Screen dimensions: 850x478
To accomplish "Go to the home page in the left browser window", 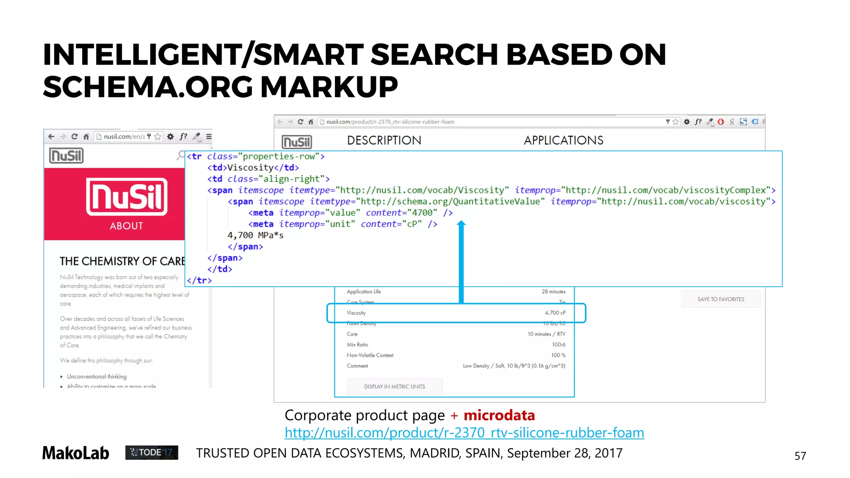I will [86, 137].
